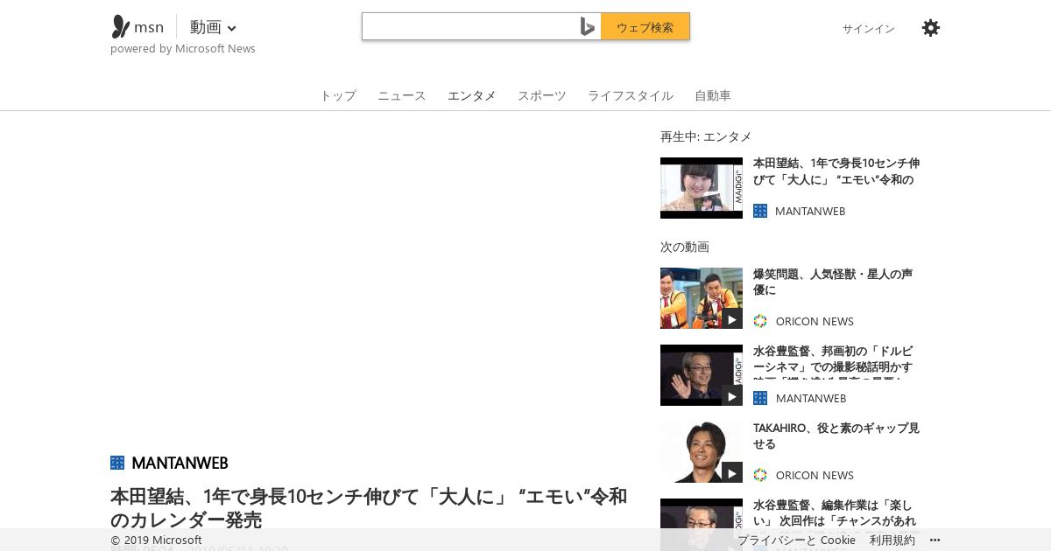Image resolution: width=1051 pixels, height=551 pixels.
Task: Open the settings gear icon
Action: (x=931, y=28)
